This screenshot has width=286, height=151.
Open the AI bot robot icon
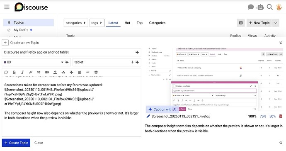pyautogui.click(x=260, y=7)
